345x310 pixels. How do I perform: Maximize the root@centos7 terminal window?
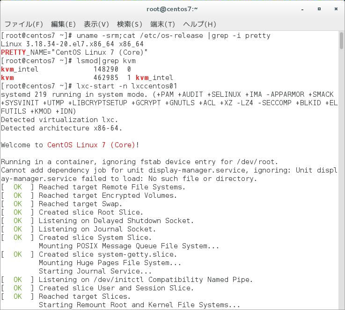coord(319,9)
